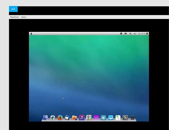Open the Finder icon in the dock
Viewport: 169px width, 130px height.
[45, 118]
